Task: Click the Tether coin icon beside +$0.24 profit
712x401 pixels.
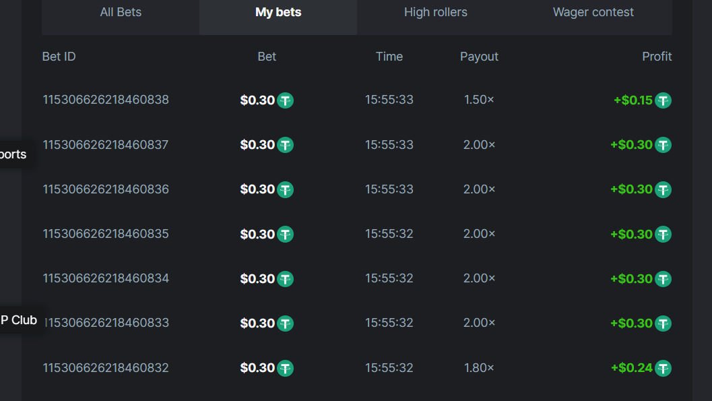Action: (664, 368)
